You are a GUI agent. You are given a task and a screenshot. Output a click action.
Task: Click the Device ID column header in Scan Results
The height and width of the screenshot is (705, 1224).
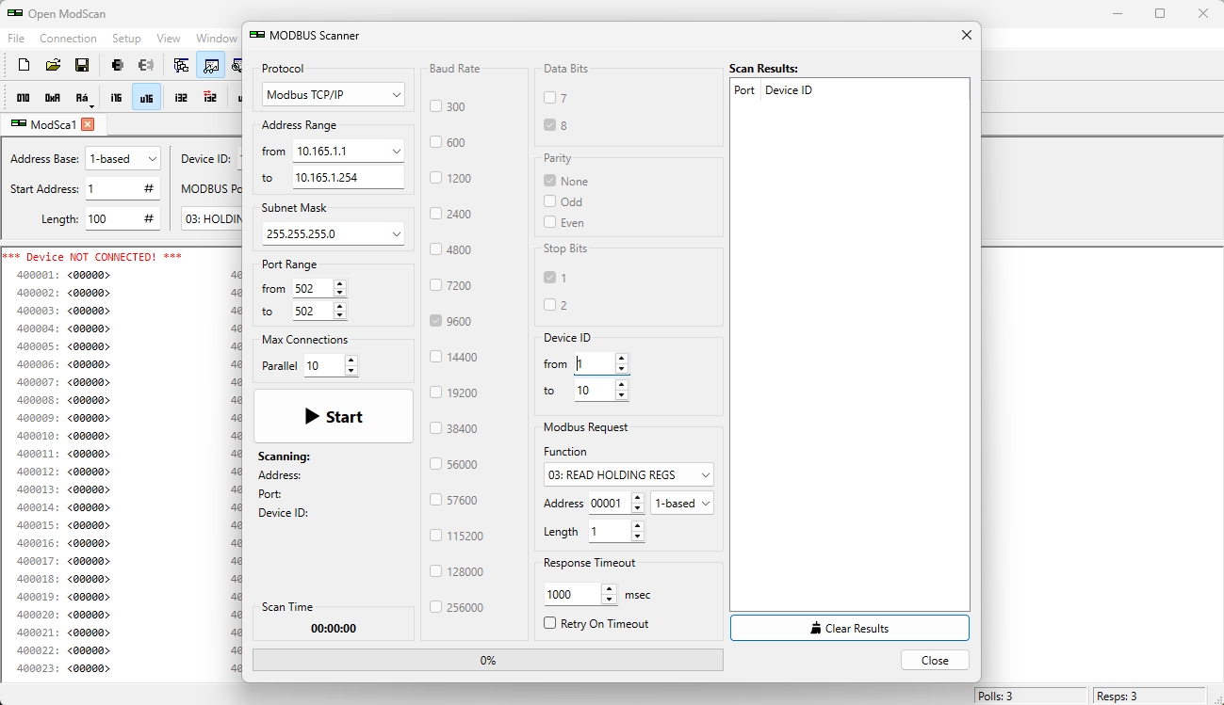tap(789, 90)
